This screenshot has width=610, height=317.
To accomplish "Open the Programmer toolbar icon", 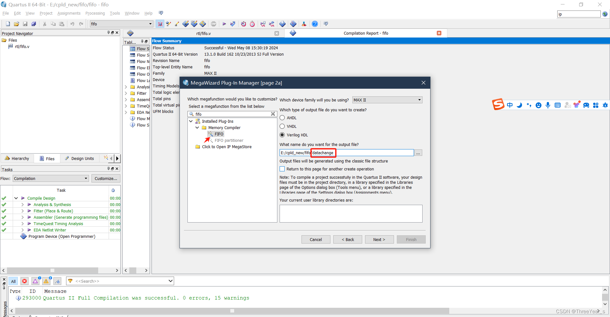I will click(x=293, y=24).
